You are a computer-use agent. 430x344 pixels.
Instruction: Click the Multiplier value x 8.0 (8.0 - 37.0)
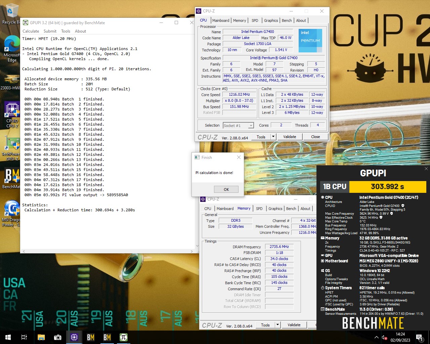point(240,100)
